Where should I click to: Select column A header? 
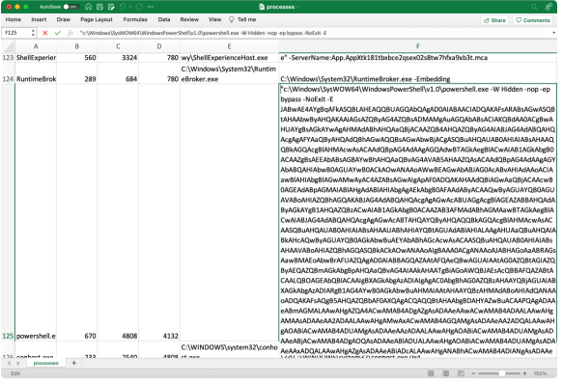point(36,46)
